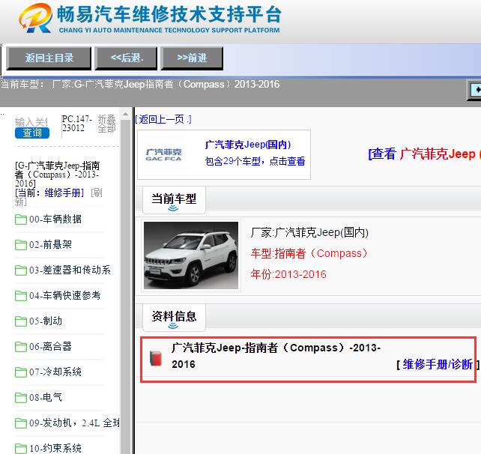The image size is (481, 454).
Task: Open the 04-车辆快速参考 folder icon
Action: click(x=20, y=296)
